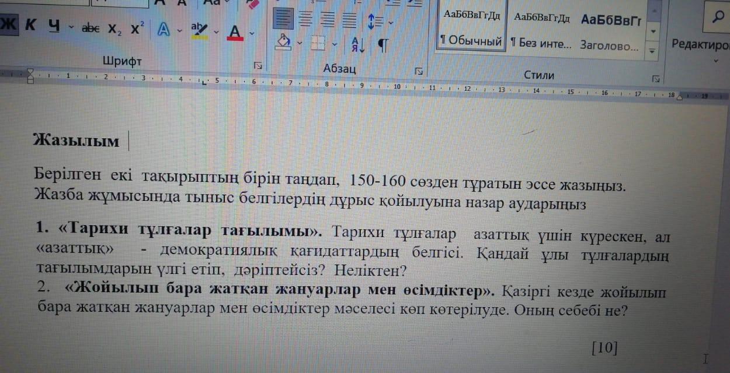Click the [10] mark in the document
The height and width of the screenshot is (373, 730).
[604, 348]
